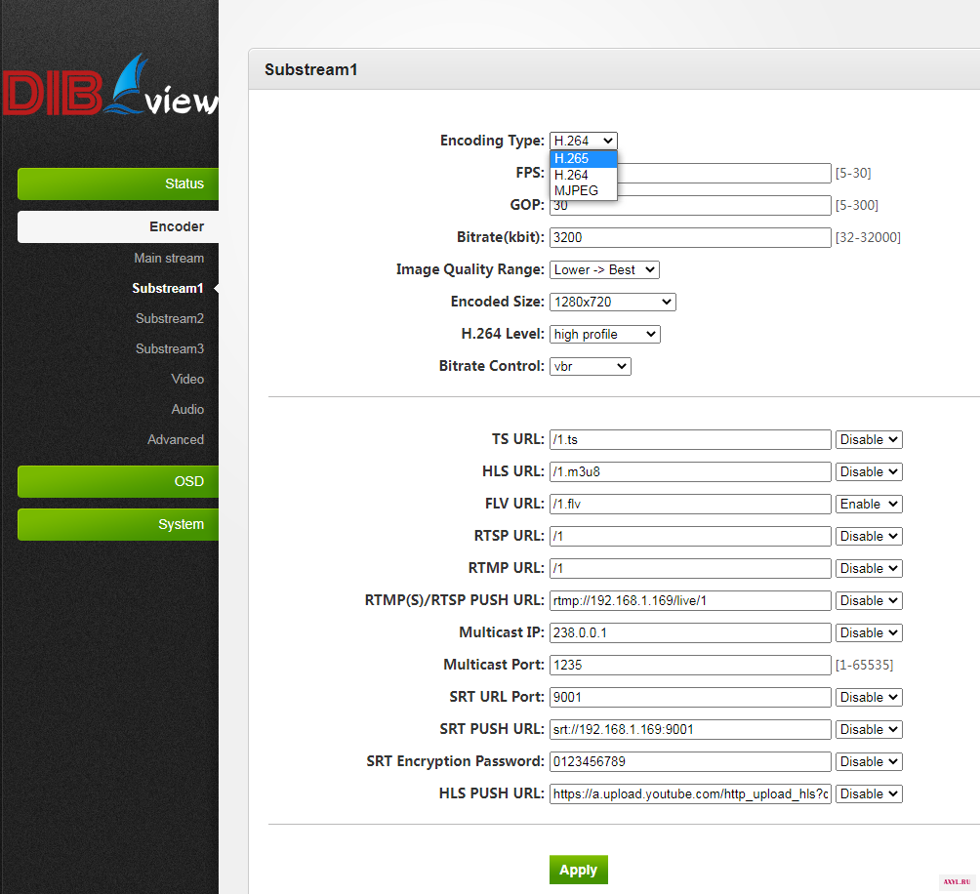Choose H.264 option in open list
980x894 pixels.
click(x=583, y=175)
